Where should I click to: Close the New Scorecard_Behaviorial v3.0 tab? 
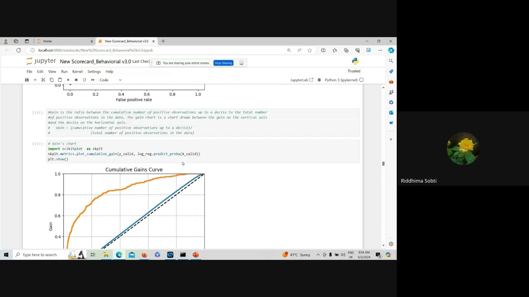(x=153, y=41)
